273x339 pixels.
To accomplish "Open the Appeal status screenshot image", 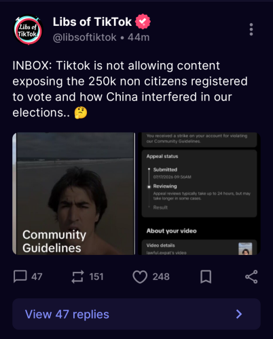I will [x=199, y=193].
